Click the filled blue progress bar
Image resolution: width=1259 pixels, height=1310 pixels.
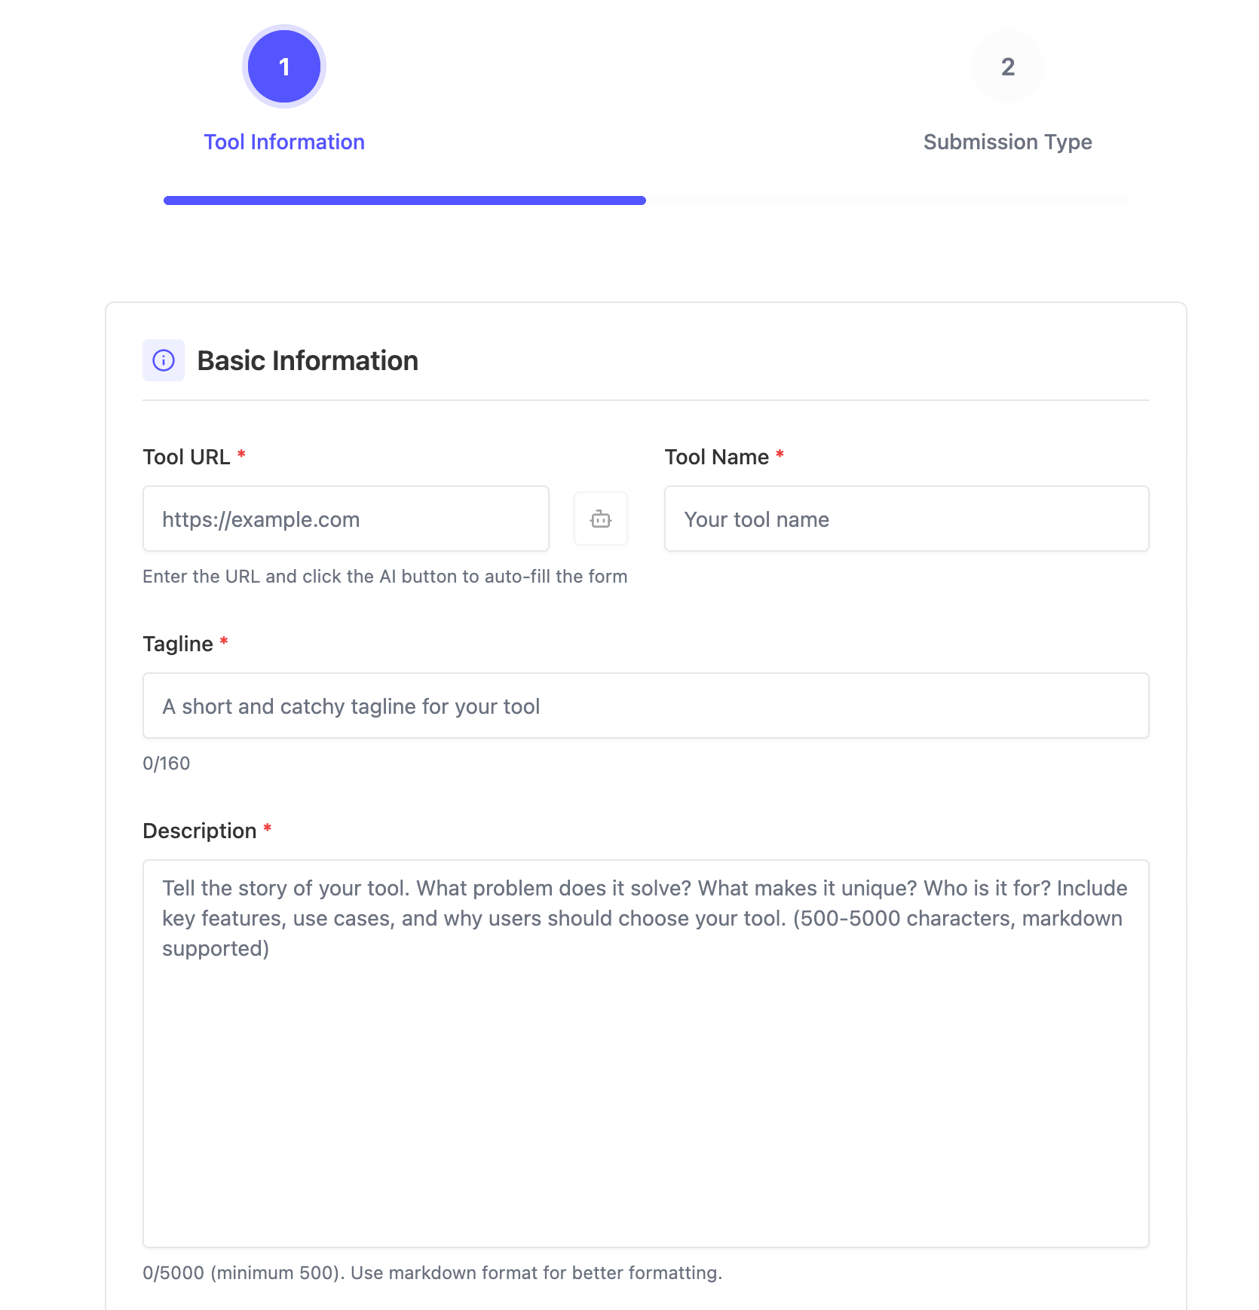point(404,200)
